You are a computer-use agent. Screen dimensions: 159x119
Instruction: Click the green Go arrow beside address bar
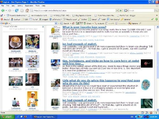(121, 10)
